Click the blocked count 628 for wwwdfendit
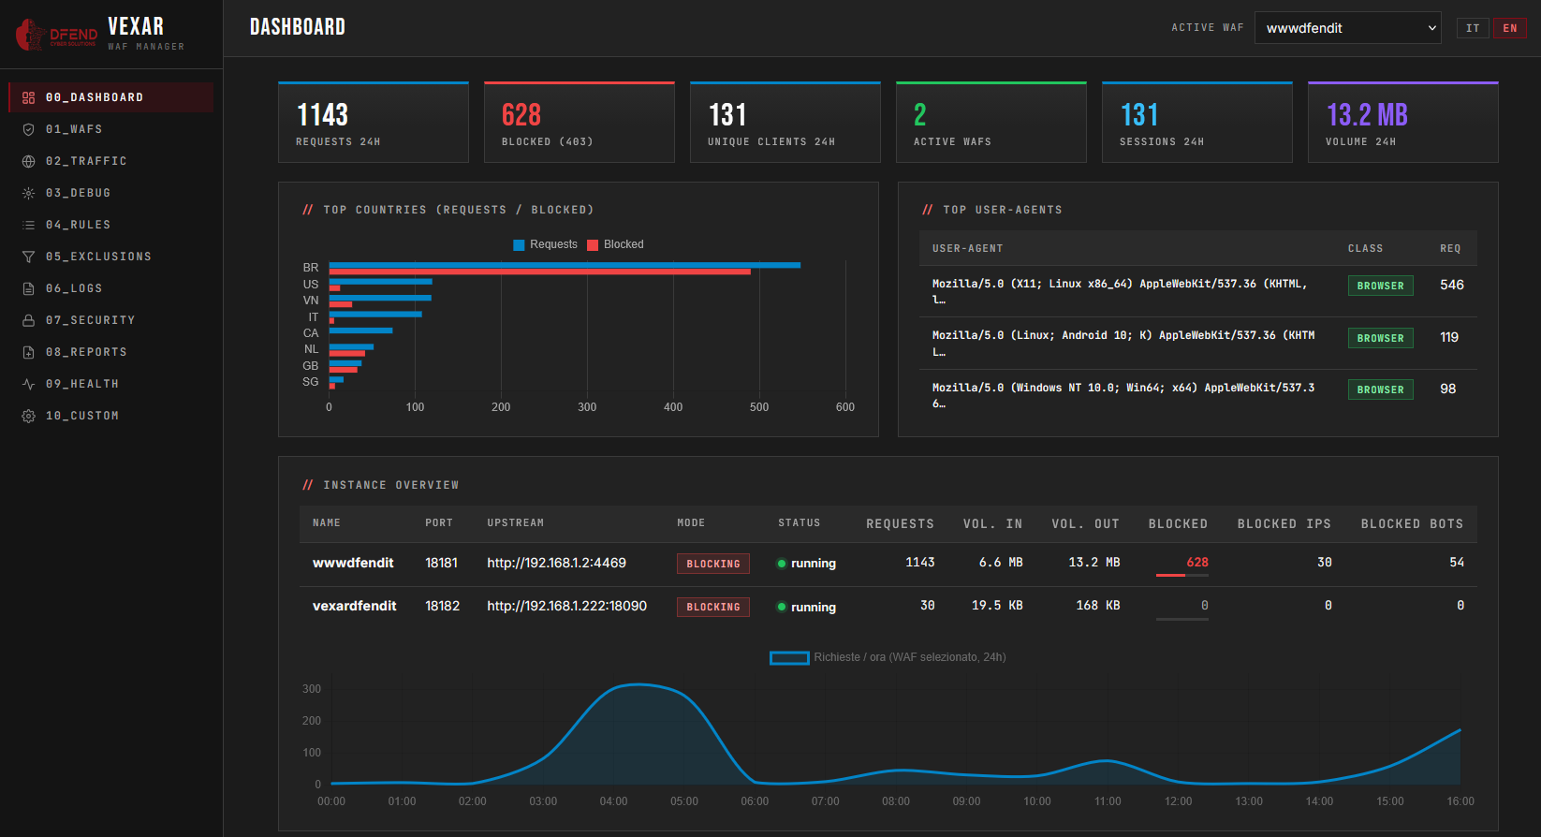 tap(1197, 563)
